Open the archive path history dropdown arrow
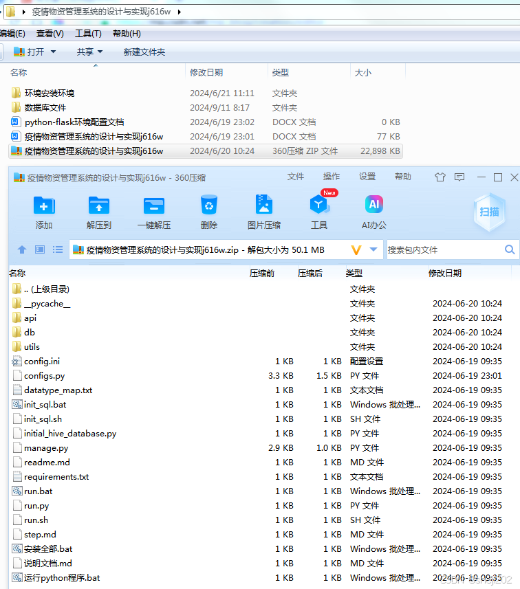The width and height of the screenshot is (520, 589). (x=373, y=249)
